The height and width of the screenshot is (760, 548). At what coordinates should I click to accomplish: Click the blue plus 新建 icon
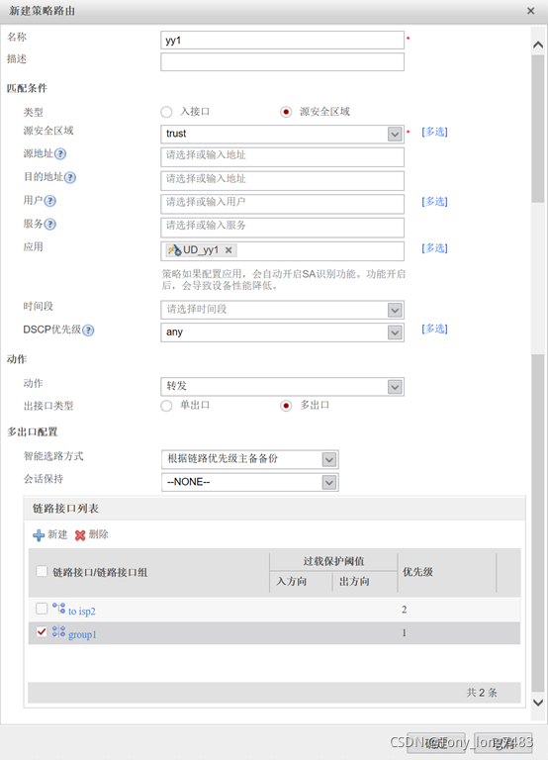point(39,535)
